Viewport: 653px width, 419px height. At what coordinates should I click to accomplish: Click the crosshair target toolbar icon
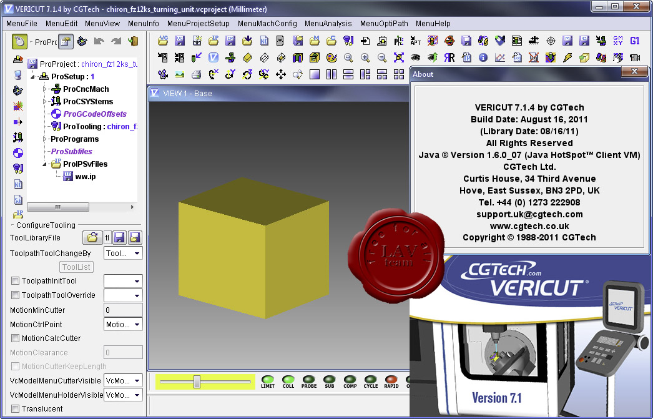pos(551,41)
